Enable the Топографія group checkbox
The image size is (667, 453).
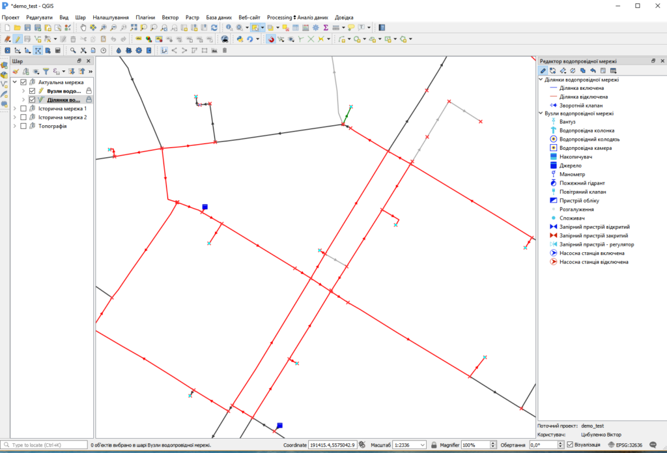click(23, 126)
